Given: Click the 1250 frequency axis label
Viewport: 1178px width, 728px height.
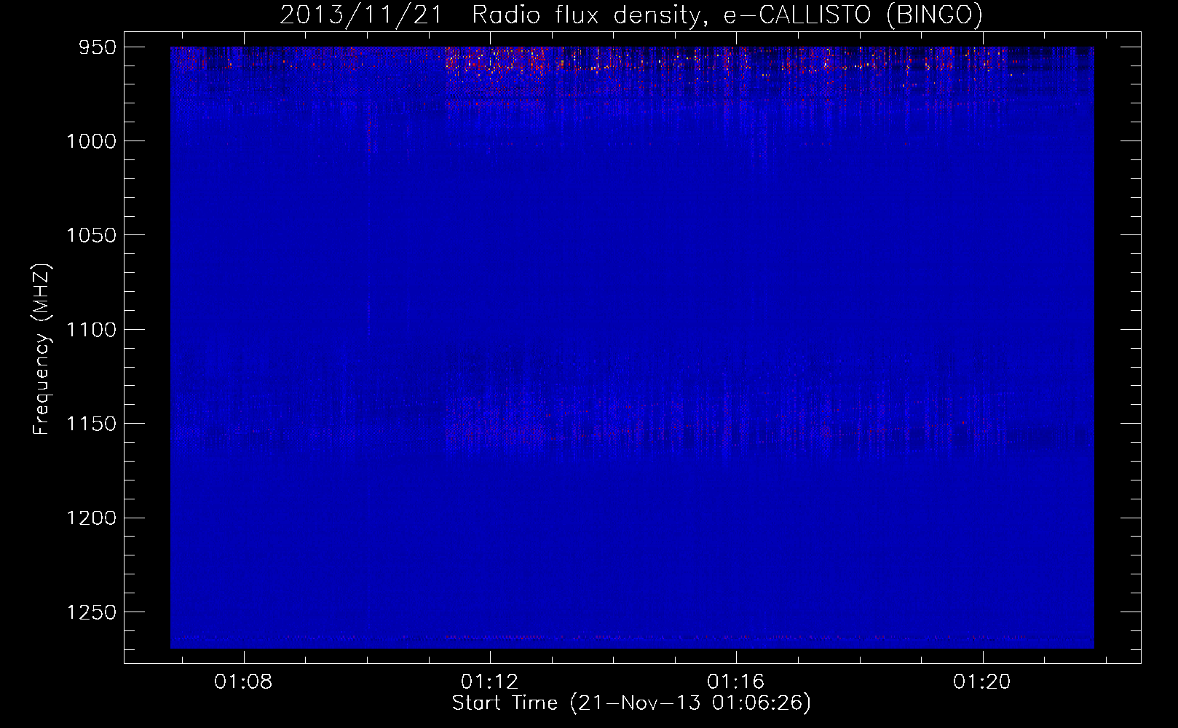Looking at the screenshot, I should point(91,612).
